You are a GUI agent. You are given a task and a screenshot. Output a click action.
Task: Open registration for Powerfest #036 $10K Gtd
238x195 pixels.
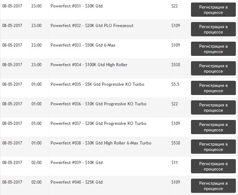tap(213, 107)
